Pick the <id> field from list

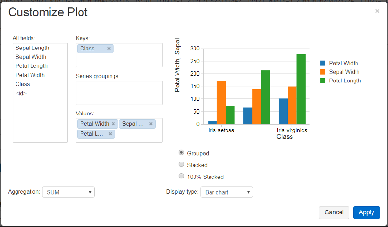tap(21, 93)
